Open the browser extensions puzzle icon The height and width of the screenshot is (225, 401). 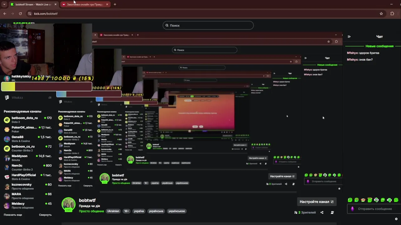392,14
